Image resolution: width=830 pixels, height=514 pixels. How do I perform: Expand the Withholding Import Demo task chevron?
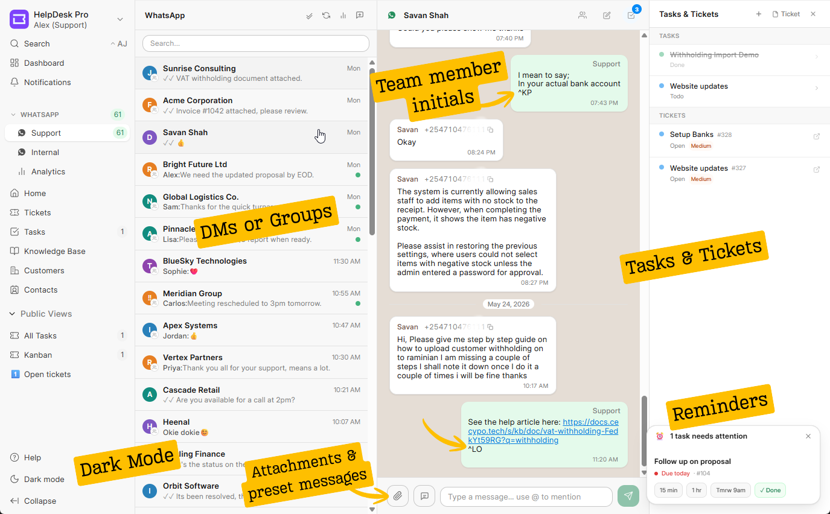coord(817,57)
